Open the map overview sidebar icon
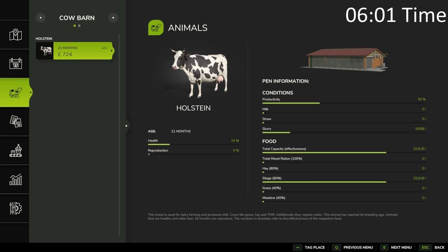The height and width of the screenshot is (252, 448). pyautogui.click(x=15, y=35)
